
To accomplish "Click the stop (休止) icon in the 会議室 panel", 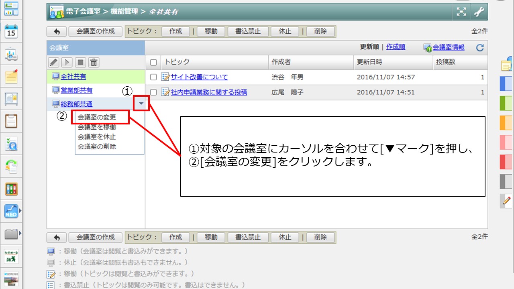I will click(x=80, y=62).
